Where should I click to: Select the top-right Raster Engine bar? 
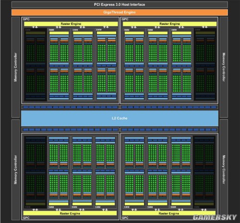169,24
